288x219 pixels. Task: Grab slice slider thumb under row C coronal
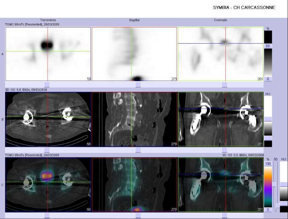coord(225,215)
